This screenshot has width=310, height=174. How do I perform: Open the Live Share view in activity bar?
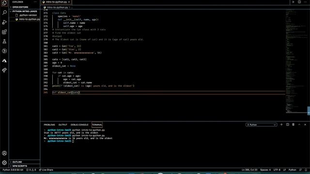point(4,70)
